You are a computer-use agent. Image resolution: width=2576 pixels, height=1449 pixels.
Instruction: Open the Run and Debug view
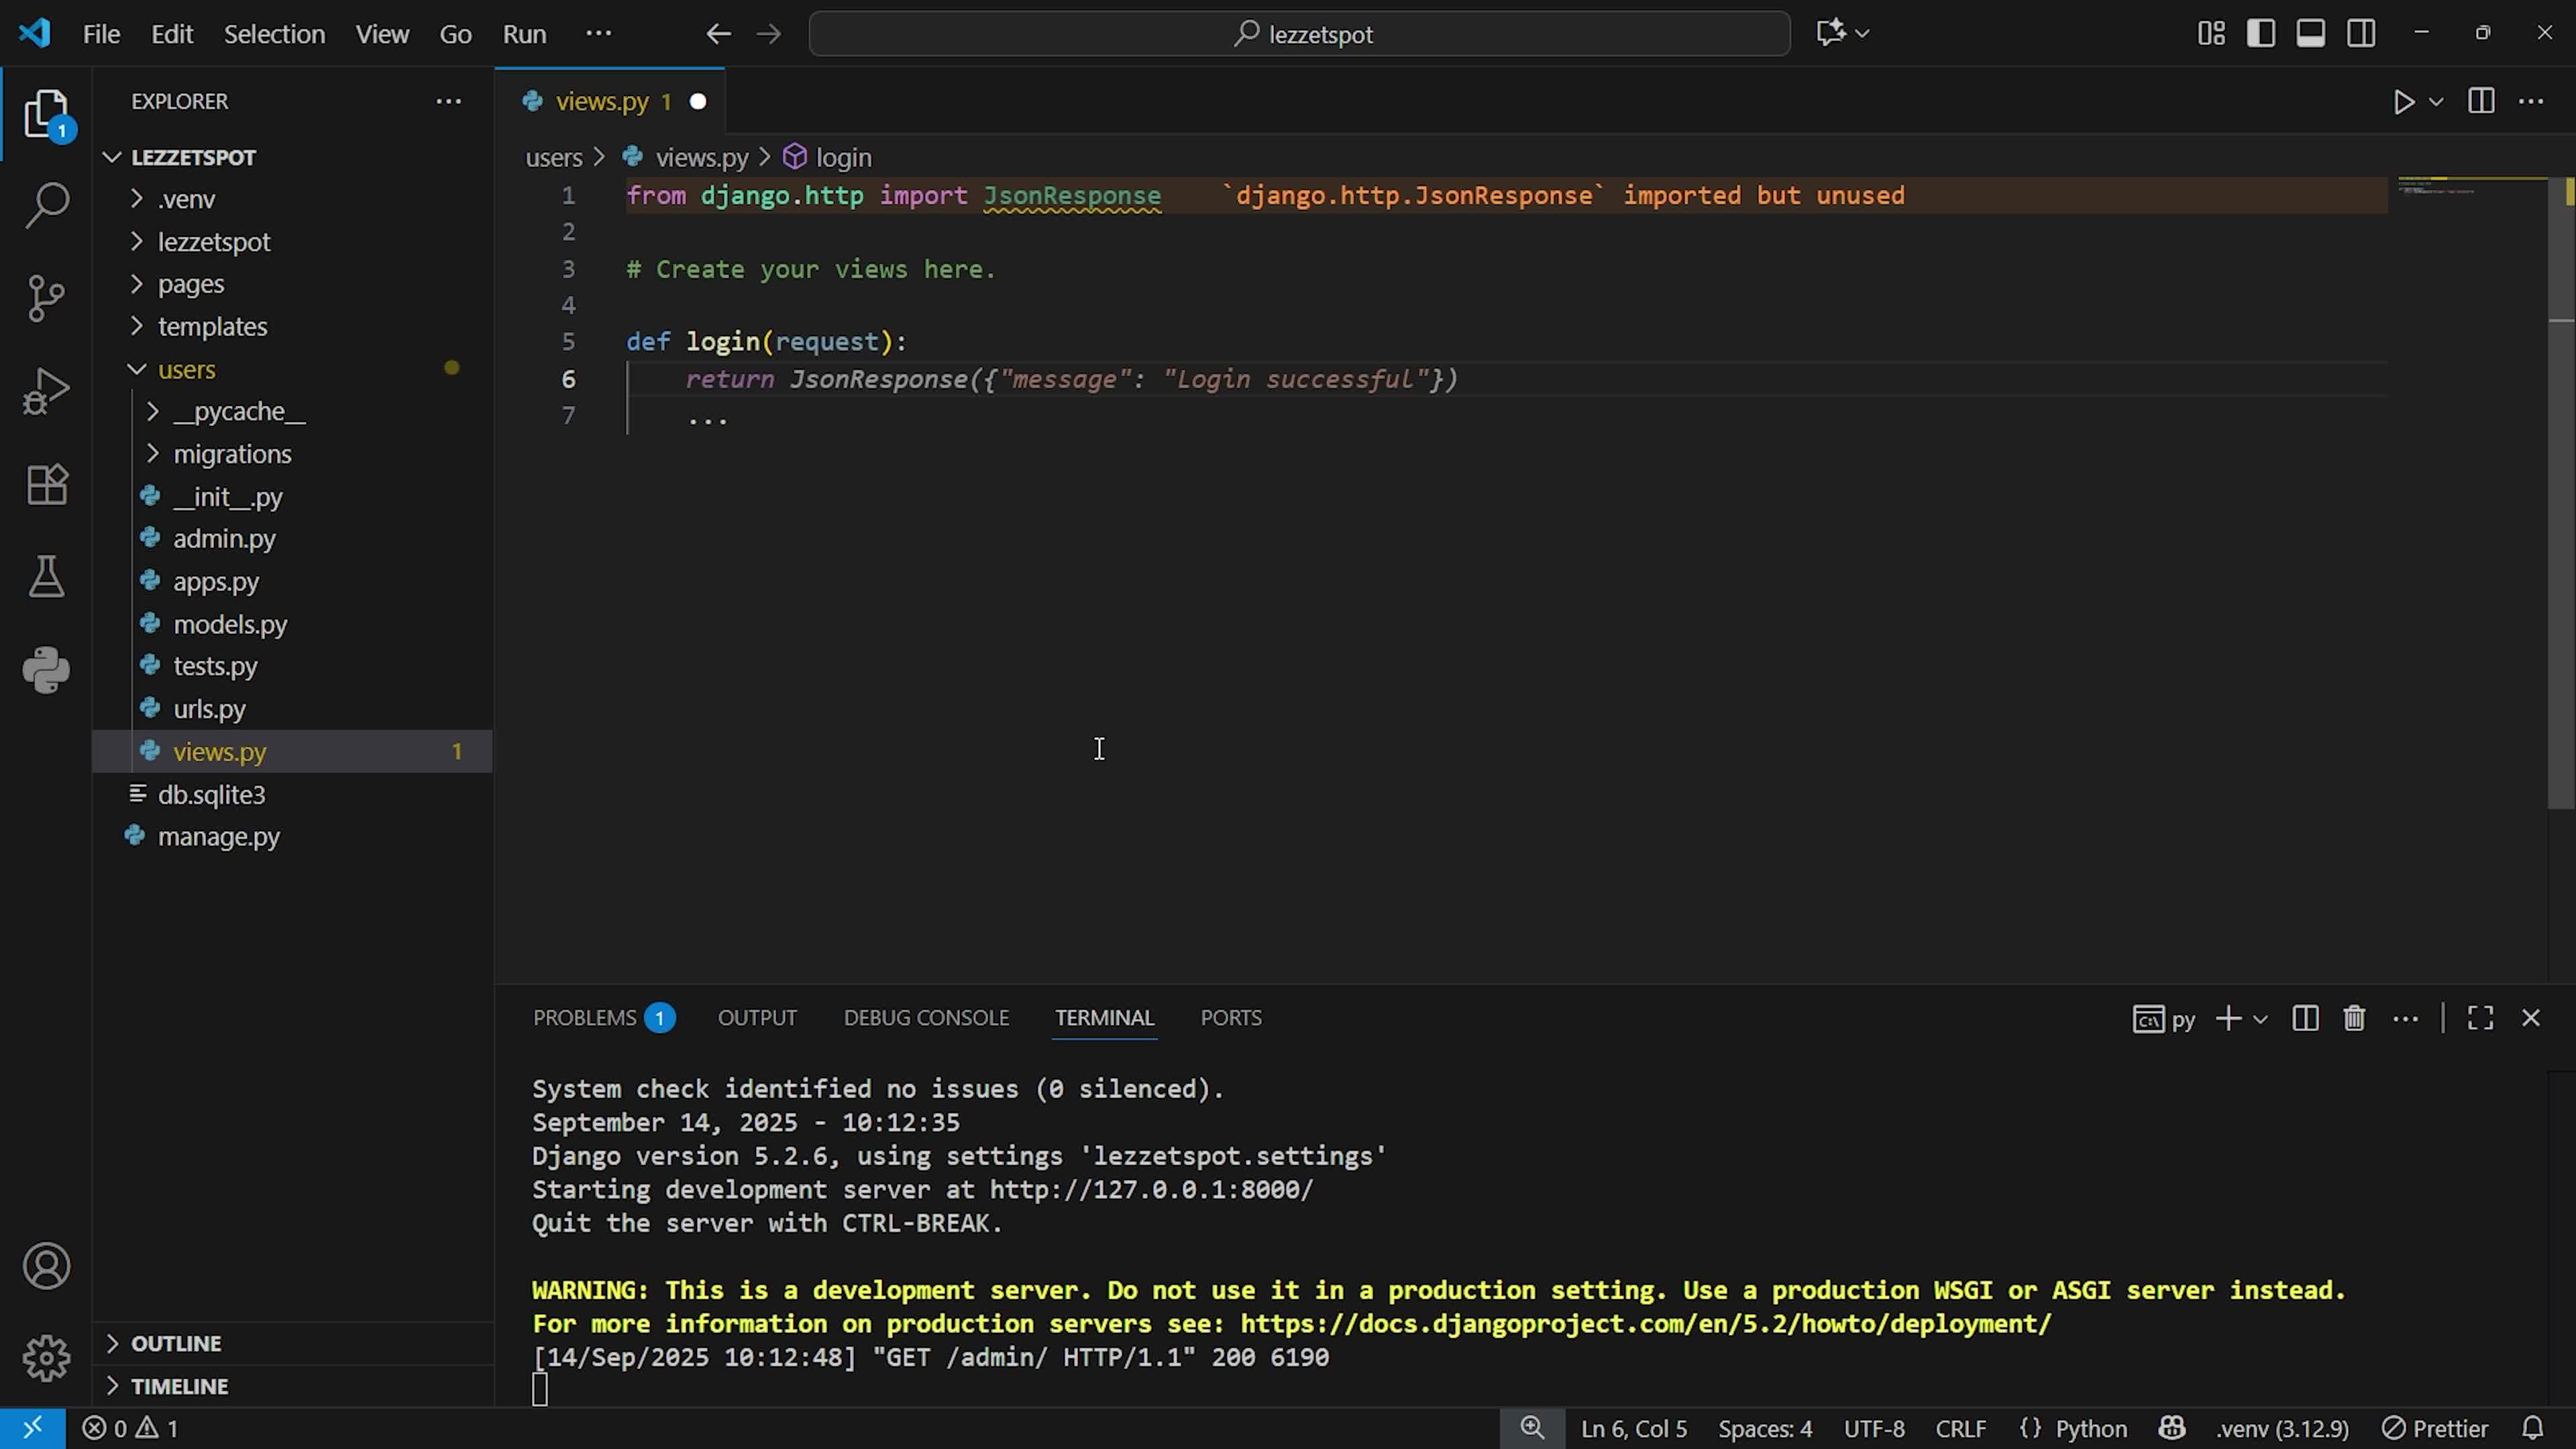[x=46, y=390]
